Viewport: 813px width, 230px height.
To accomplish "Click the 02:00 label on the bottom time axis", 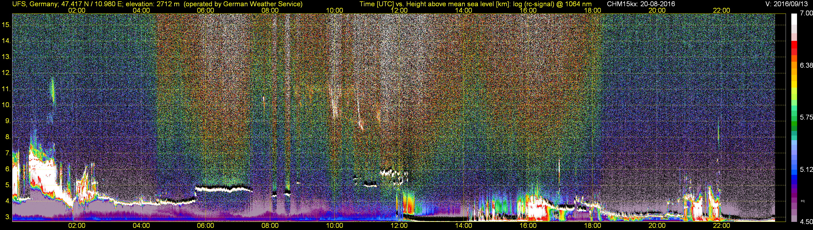I will click(x=77, y=226).
